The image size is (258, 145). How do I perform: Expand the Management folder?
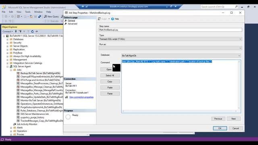click(x=7, y=60)
